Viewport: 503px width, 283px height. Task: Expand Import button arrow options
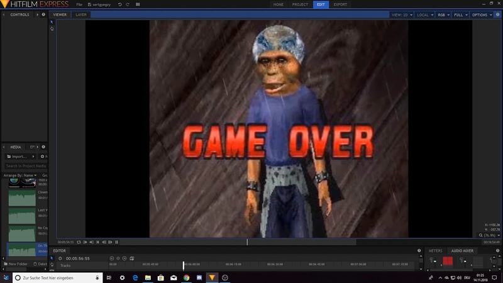coord(33,156)
